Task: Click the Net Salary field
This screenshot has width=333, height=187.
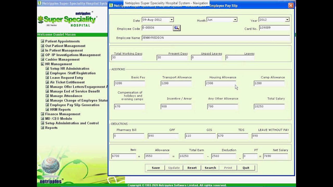Action: (276, 156)
